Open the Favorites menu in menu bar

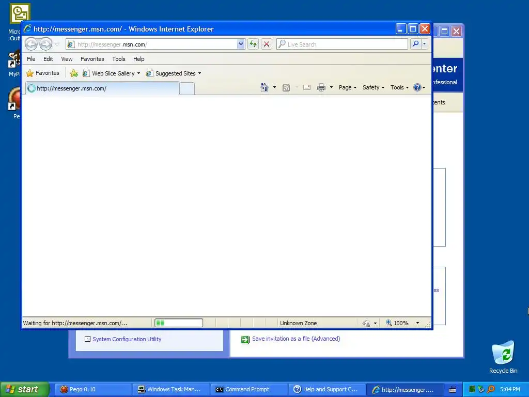(x=92, y=59)
